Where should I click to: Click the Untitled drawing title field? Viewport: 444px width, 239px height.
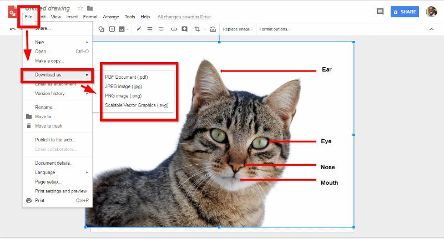(48, 8)
